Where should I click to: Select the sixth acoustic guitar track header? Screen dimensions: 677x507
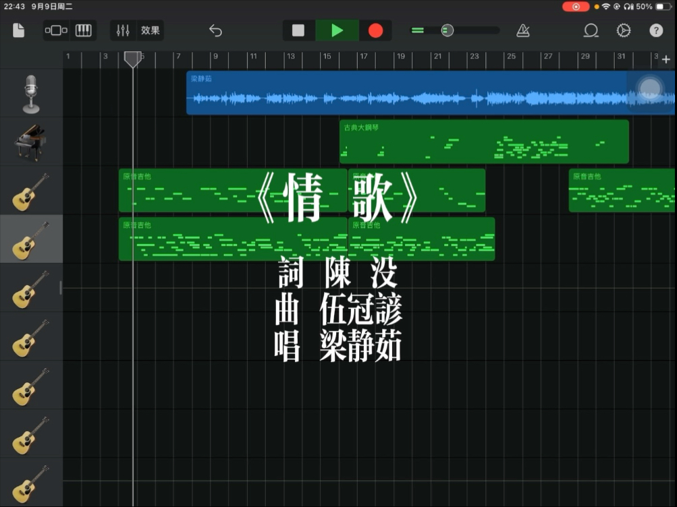coord(31,434)
